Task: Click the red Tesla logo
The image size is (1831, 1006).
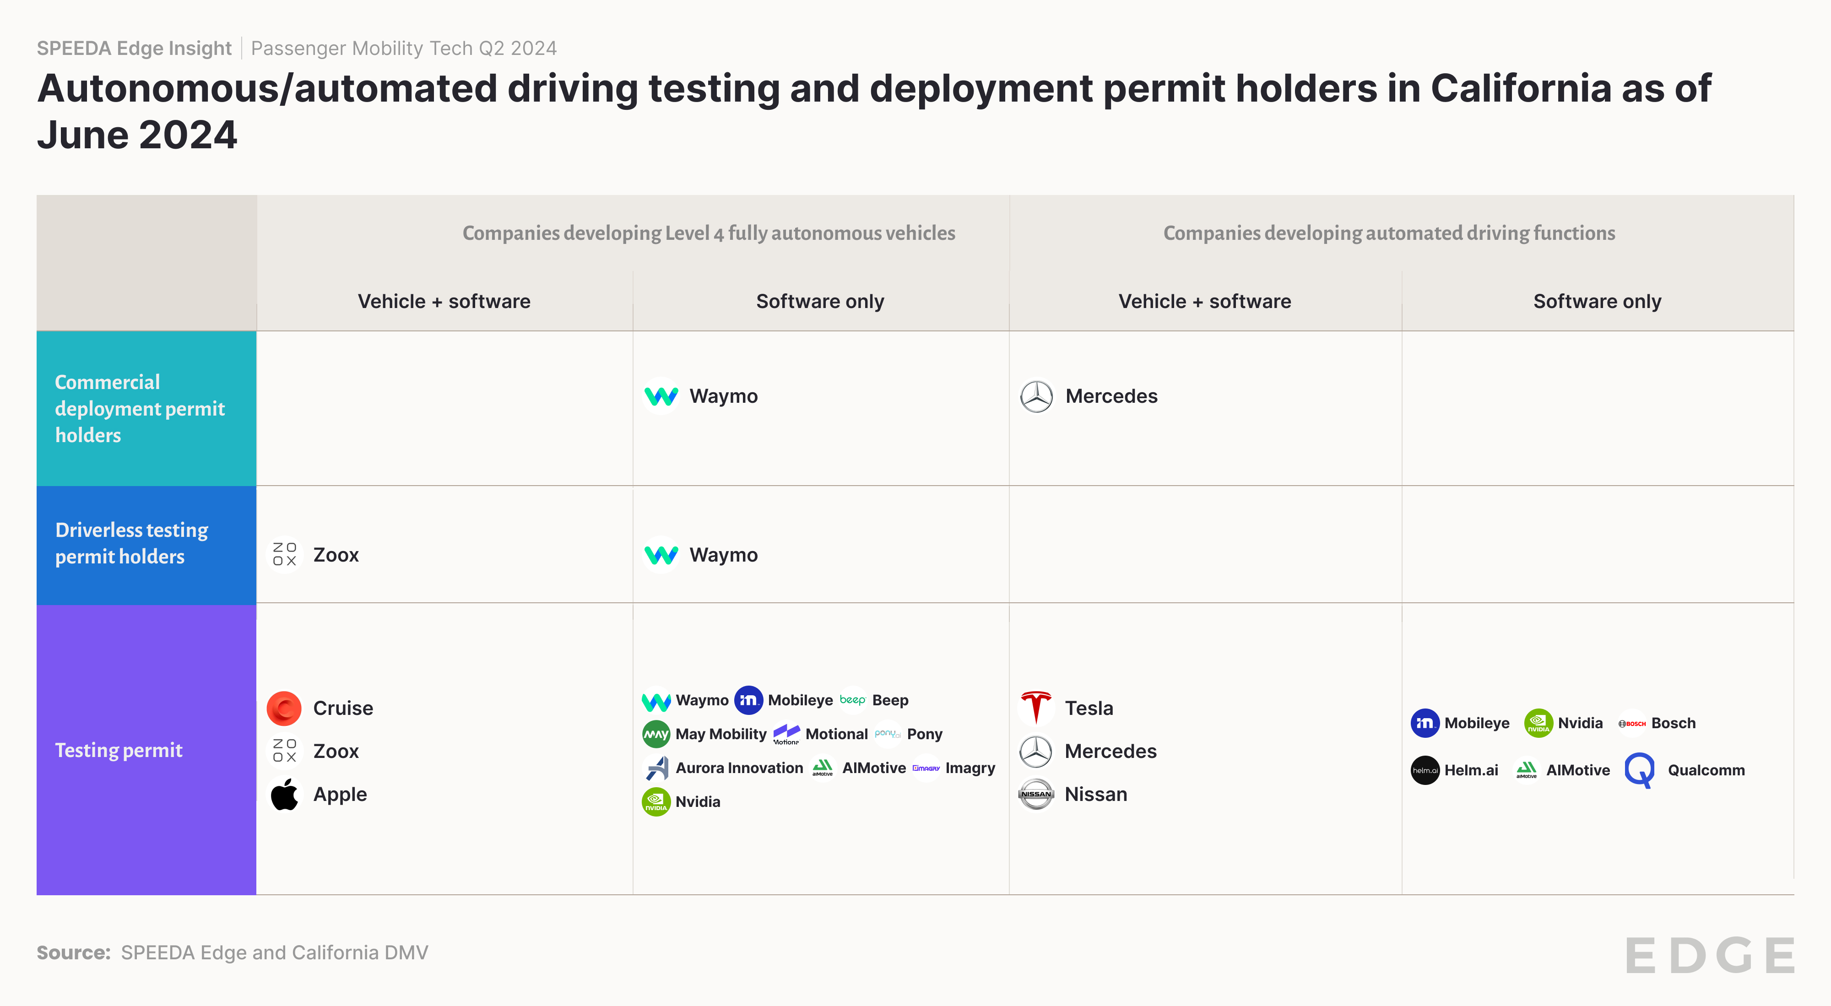Action: pos(1036,709)
